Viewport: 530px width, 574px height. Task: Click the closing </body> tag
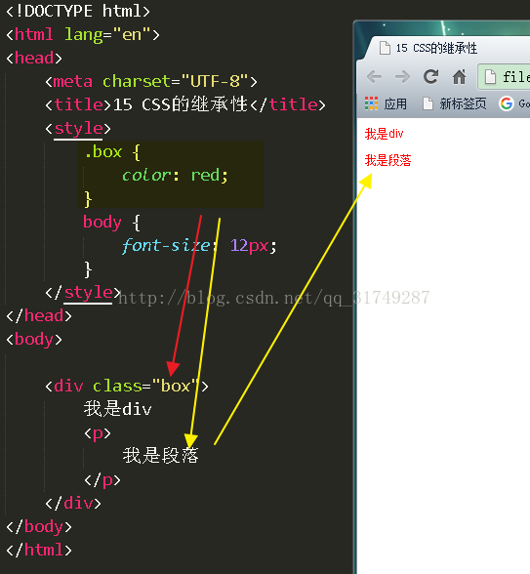click(x=39, y=526)
